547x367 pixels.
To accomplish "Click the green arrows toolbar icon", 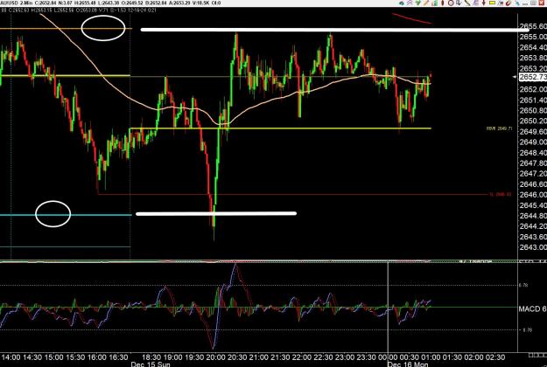I will pos(418,3).
